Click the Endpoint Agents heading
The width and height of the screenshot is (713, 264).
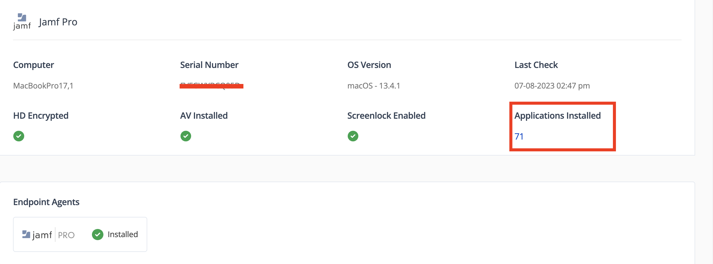pyautogui.click(x=46, y=202)
